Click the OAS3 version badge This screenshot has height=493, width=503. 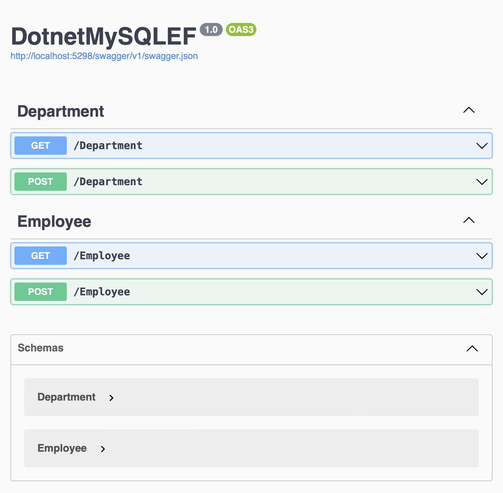coord(241,30)
